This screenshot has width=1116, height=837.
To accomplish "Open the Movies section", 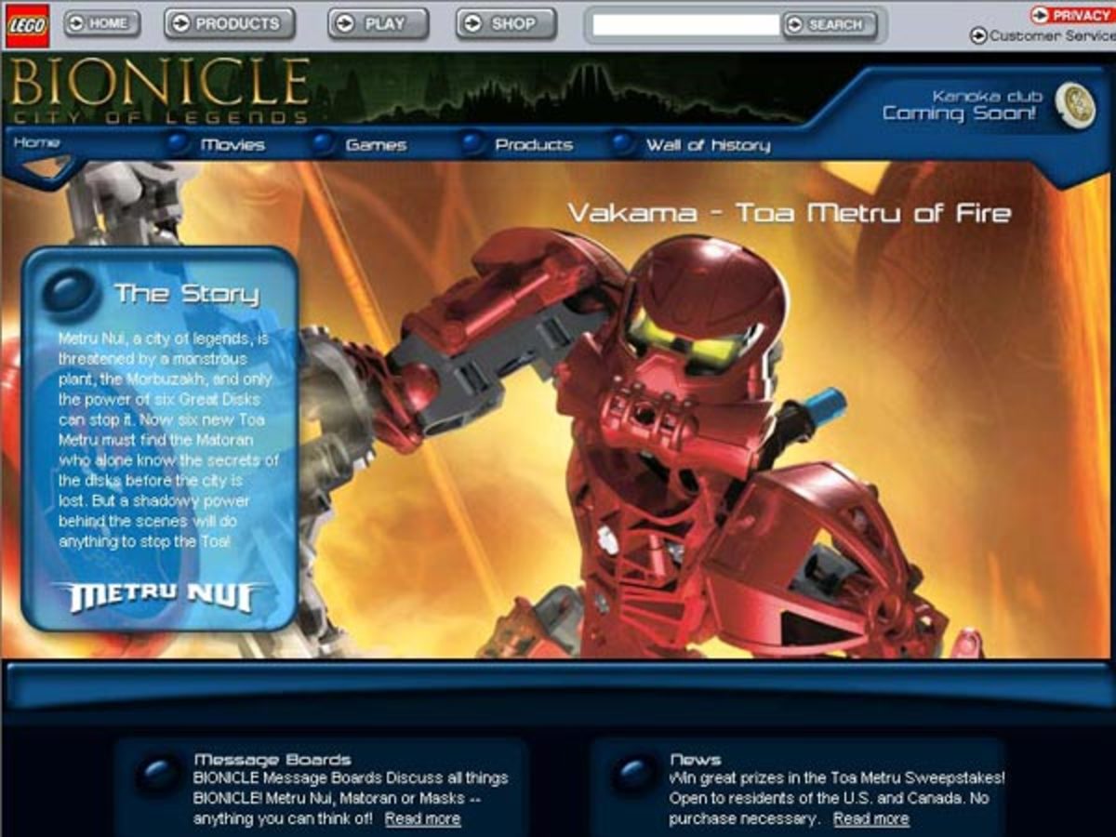I will 232,145.
